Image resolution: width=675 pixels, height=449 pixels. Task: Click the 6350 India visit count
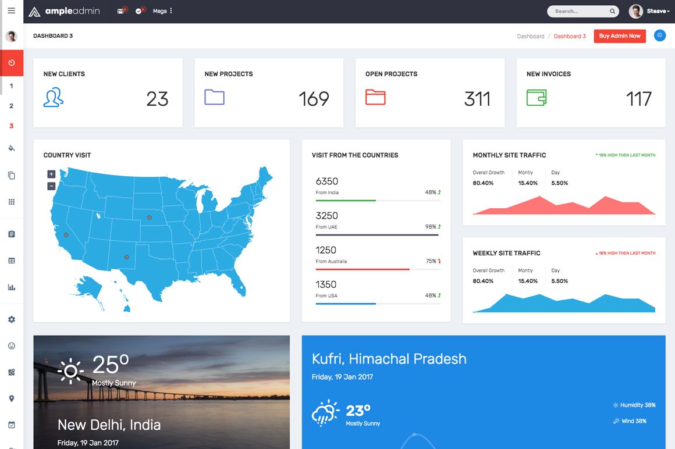327,181
